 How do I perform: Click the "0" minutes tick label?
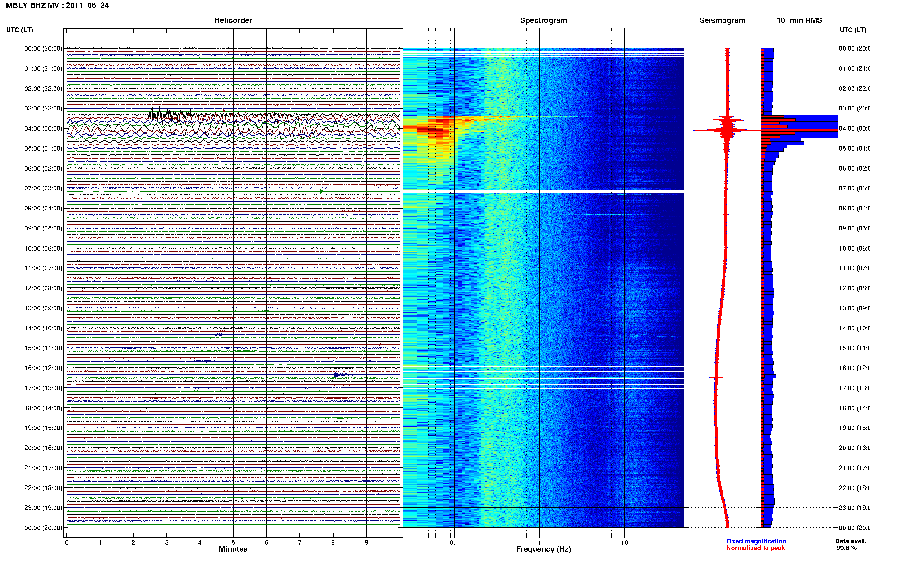click(x=67, y=542)
